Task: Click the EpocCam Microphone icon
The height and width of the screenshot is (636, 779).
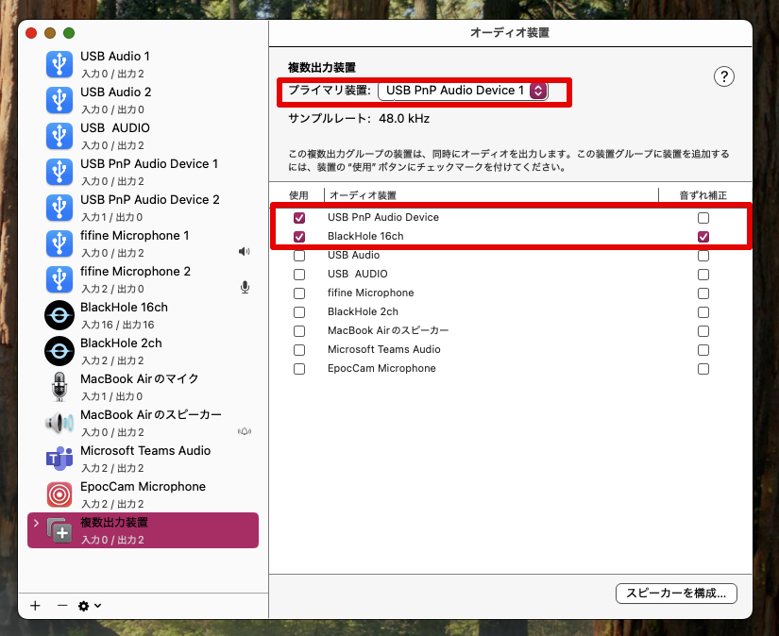Action: pos(59,494)
